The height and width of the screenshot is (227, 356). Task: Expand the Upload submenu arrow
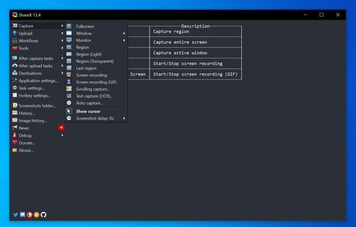point(62,33)
